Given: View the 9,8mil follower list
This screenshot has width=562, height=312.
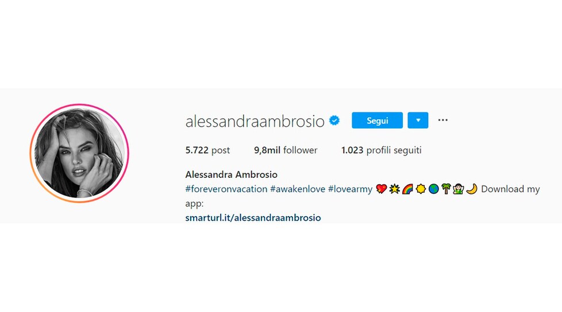Looking at the screenshot, I should pyautogui.click(x=286, y=150).
